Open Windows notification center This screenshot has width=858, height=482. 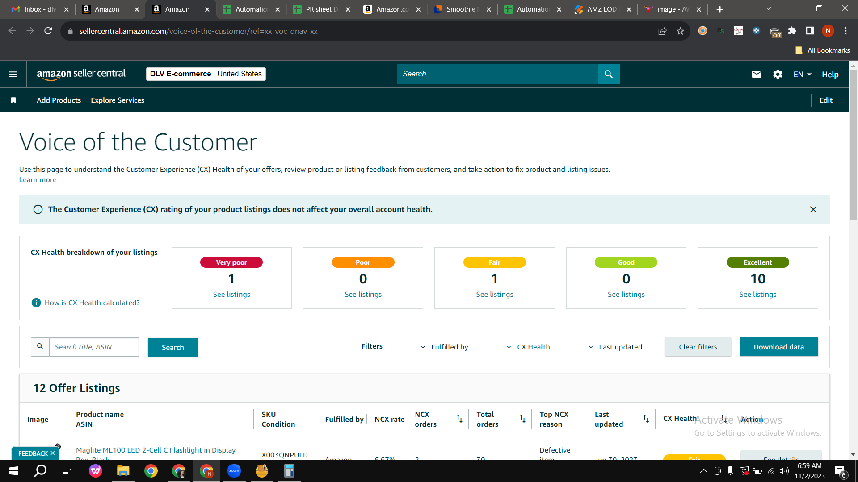[840, 471]
